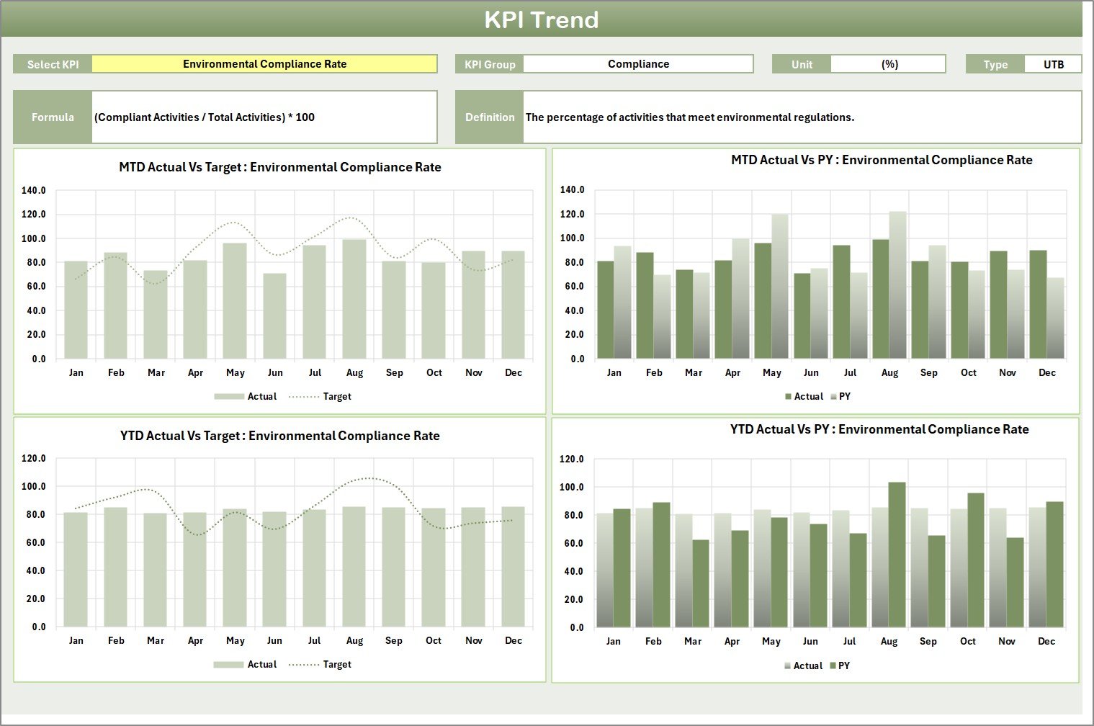Select the Aug PY bar in YTD PY chart
Viewport: 1094px width, 726px height.
(897, 555)
